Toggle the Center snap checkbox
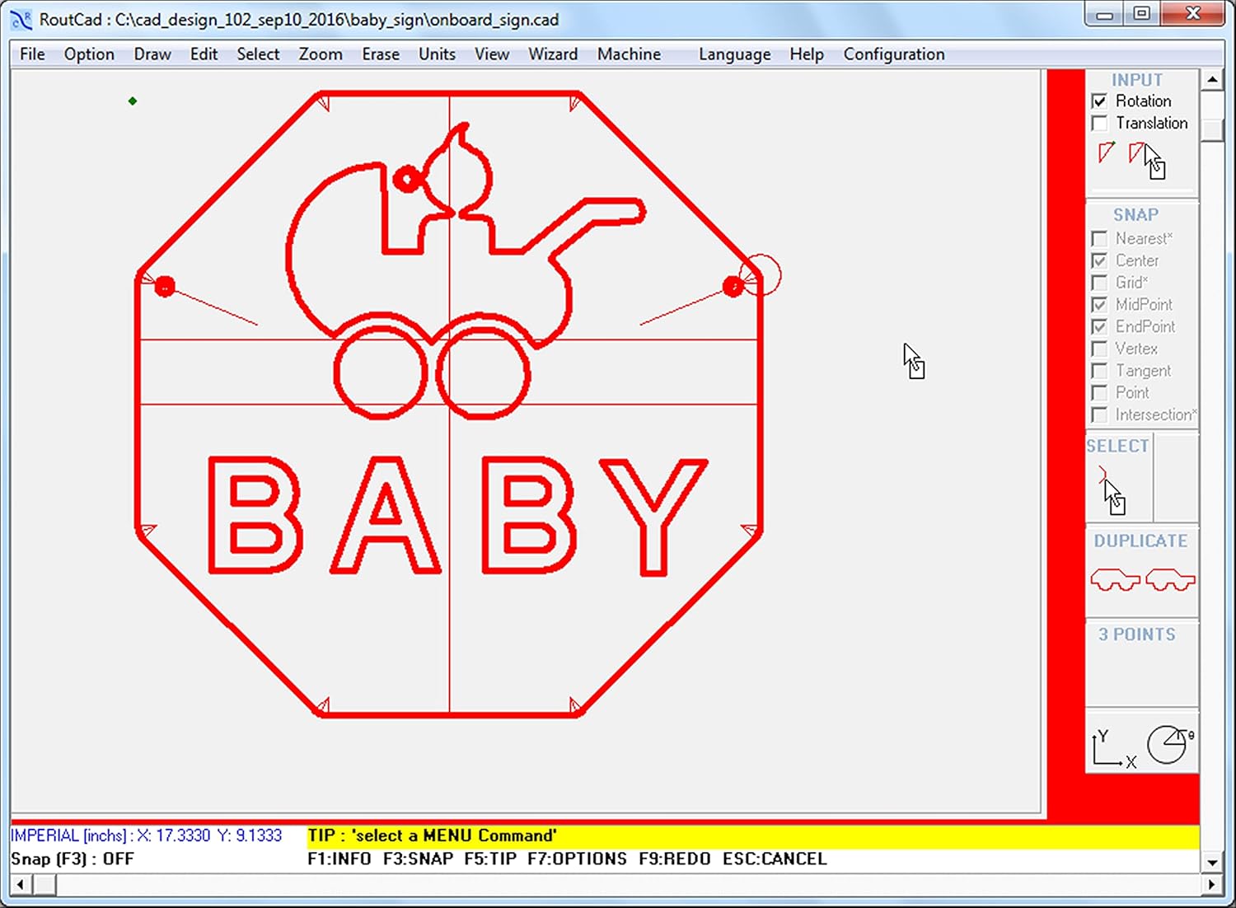Screen dimensions: 1236x908 1099,261
